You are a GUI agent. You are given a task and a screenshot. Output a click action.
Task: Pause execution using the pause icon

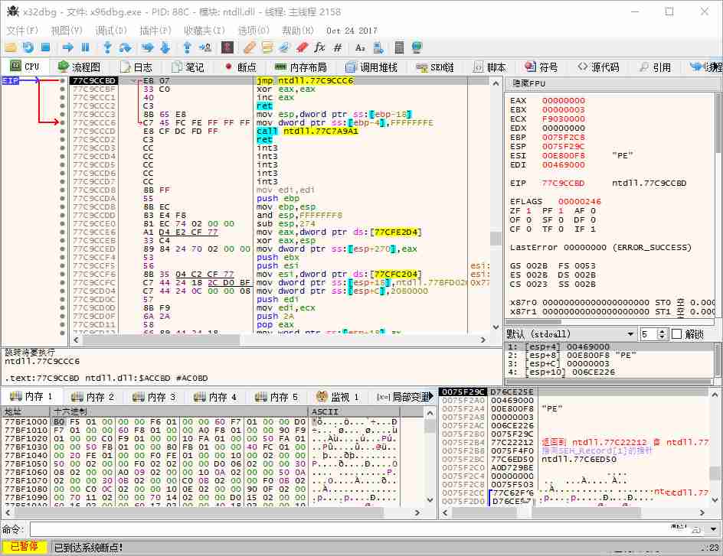(85, 47)
